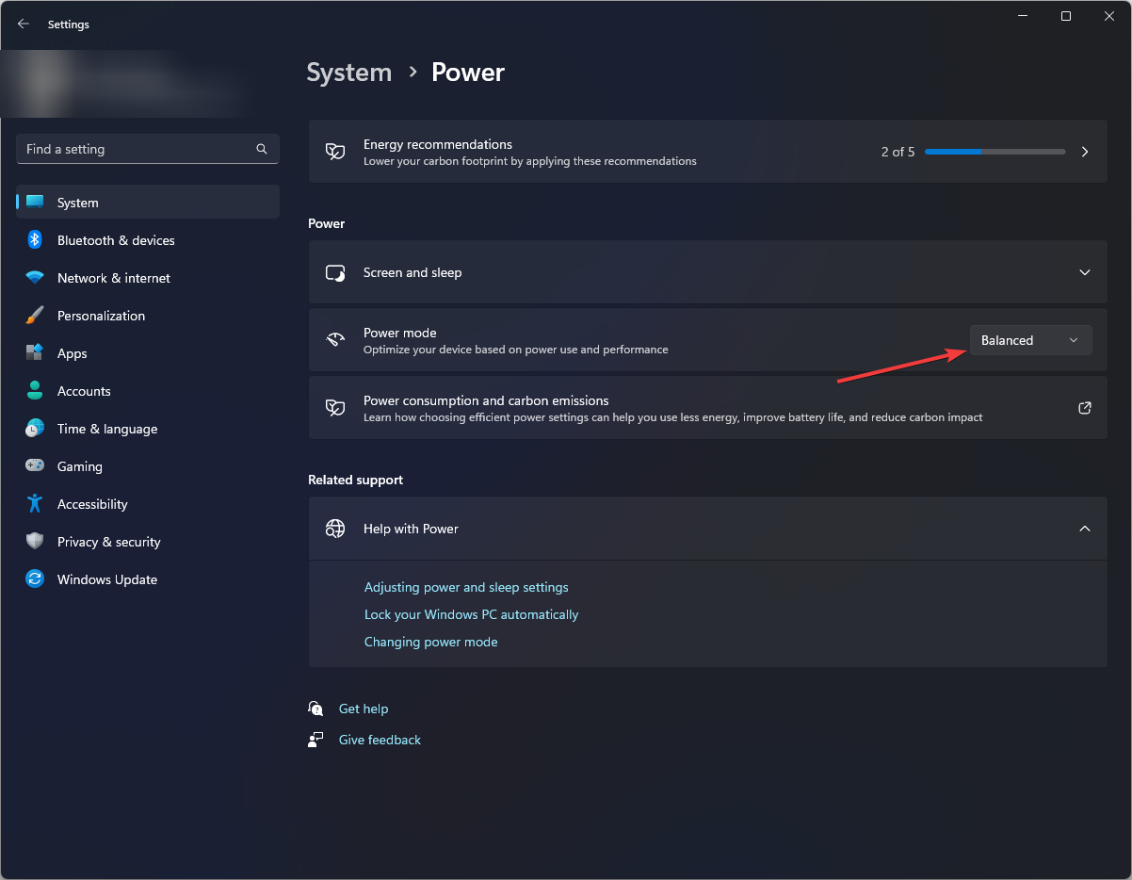Click the Privacy & security shield icon
Viewport: 1132px width, 880px height.
point(35,542)
